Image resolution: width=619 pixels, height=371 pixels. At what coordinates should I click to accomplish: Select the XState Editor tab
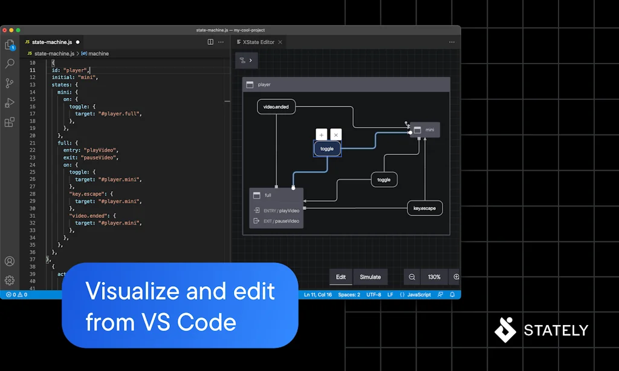point(258,42)
